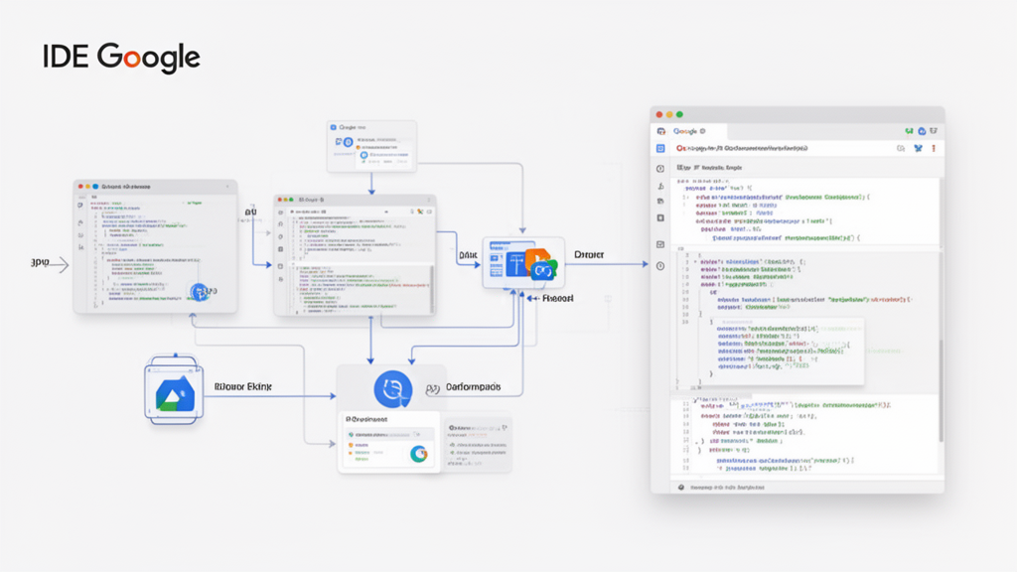This screenshot has height=572, width=1017.
Task: Click the status bar icon at the bottom of the large window
Action: click(x=681, y=487)
